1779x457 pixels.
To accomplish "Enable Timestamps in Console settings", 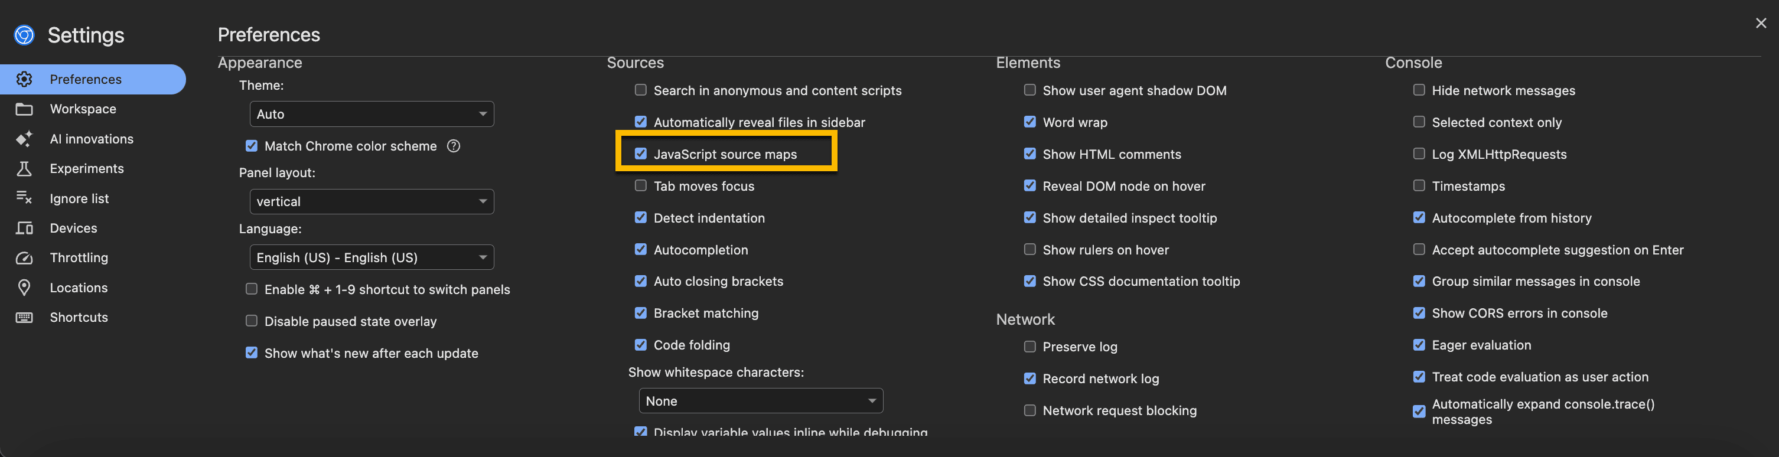I will point(1419,186).
